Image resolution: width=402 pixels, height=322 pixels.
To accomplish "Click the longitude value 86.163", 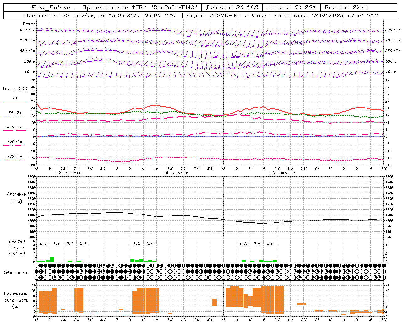I will click(247, 8).
